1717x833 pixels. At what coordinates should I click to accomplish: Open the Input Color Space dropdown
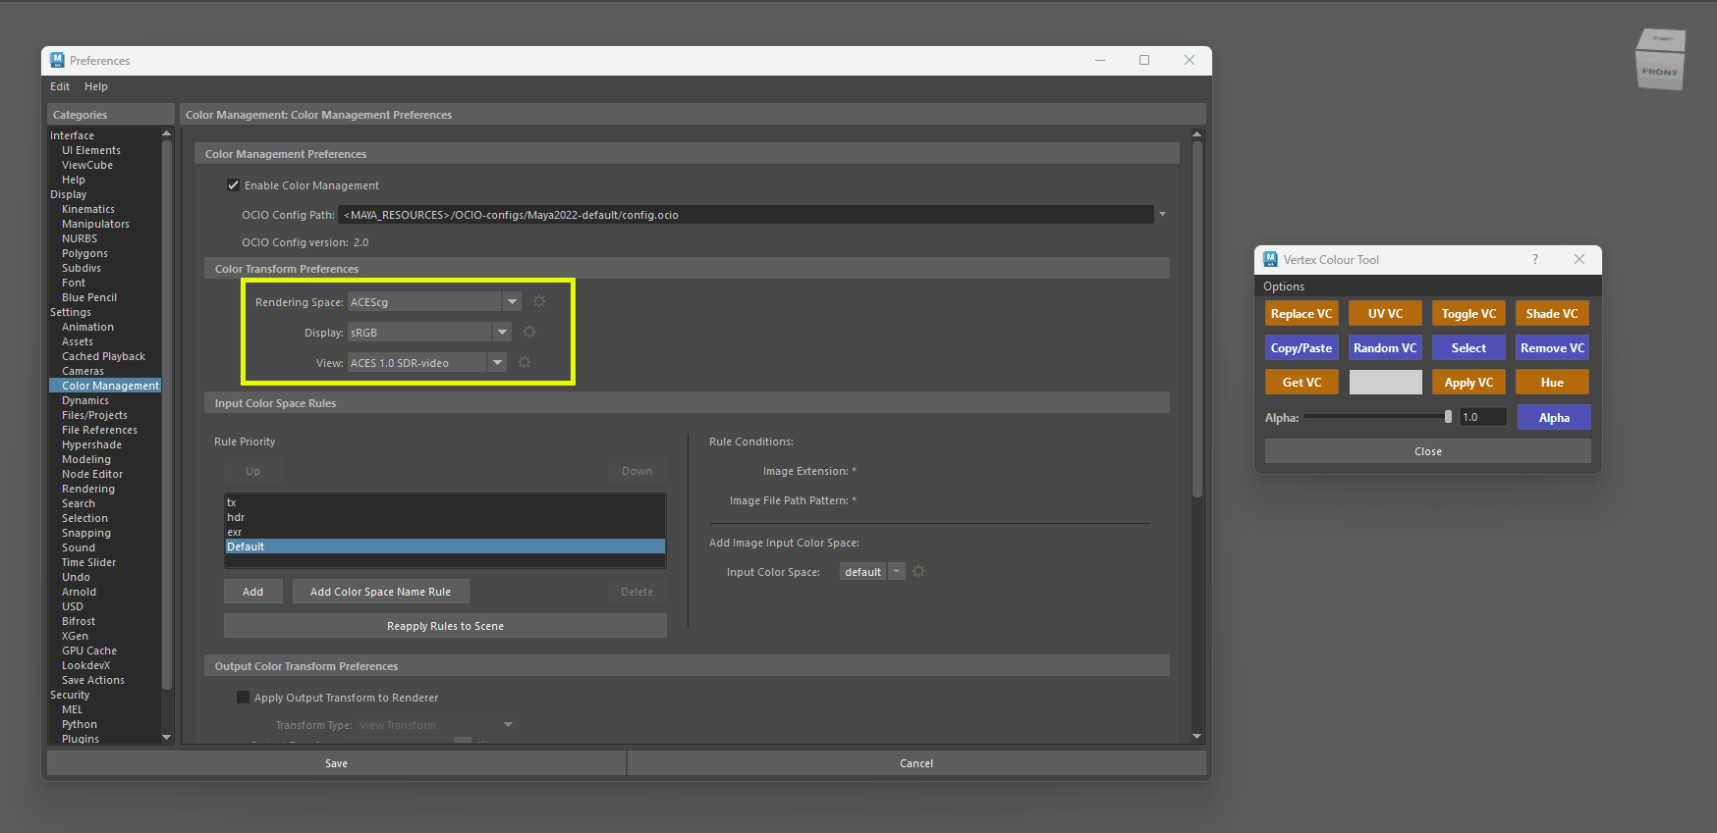896,571
